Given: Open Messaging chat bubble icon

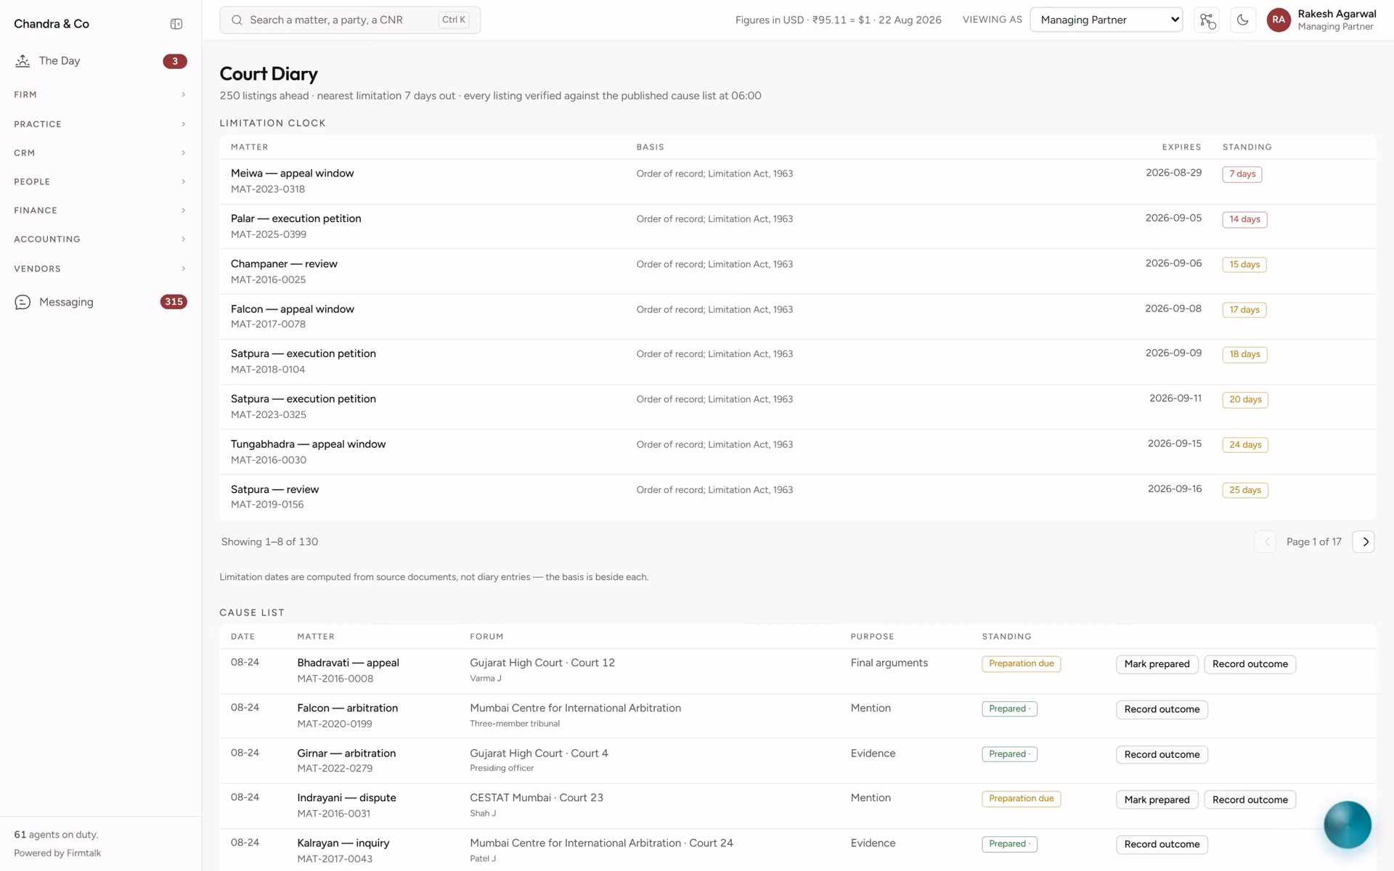Looking at the screenshot, I should click(x=23, y=302).
